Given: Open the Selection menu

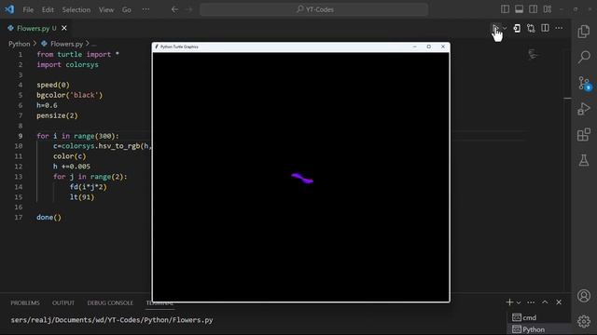Looking at the screenshot, I should pos(76,10).
